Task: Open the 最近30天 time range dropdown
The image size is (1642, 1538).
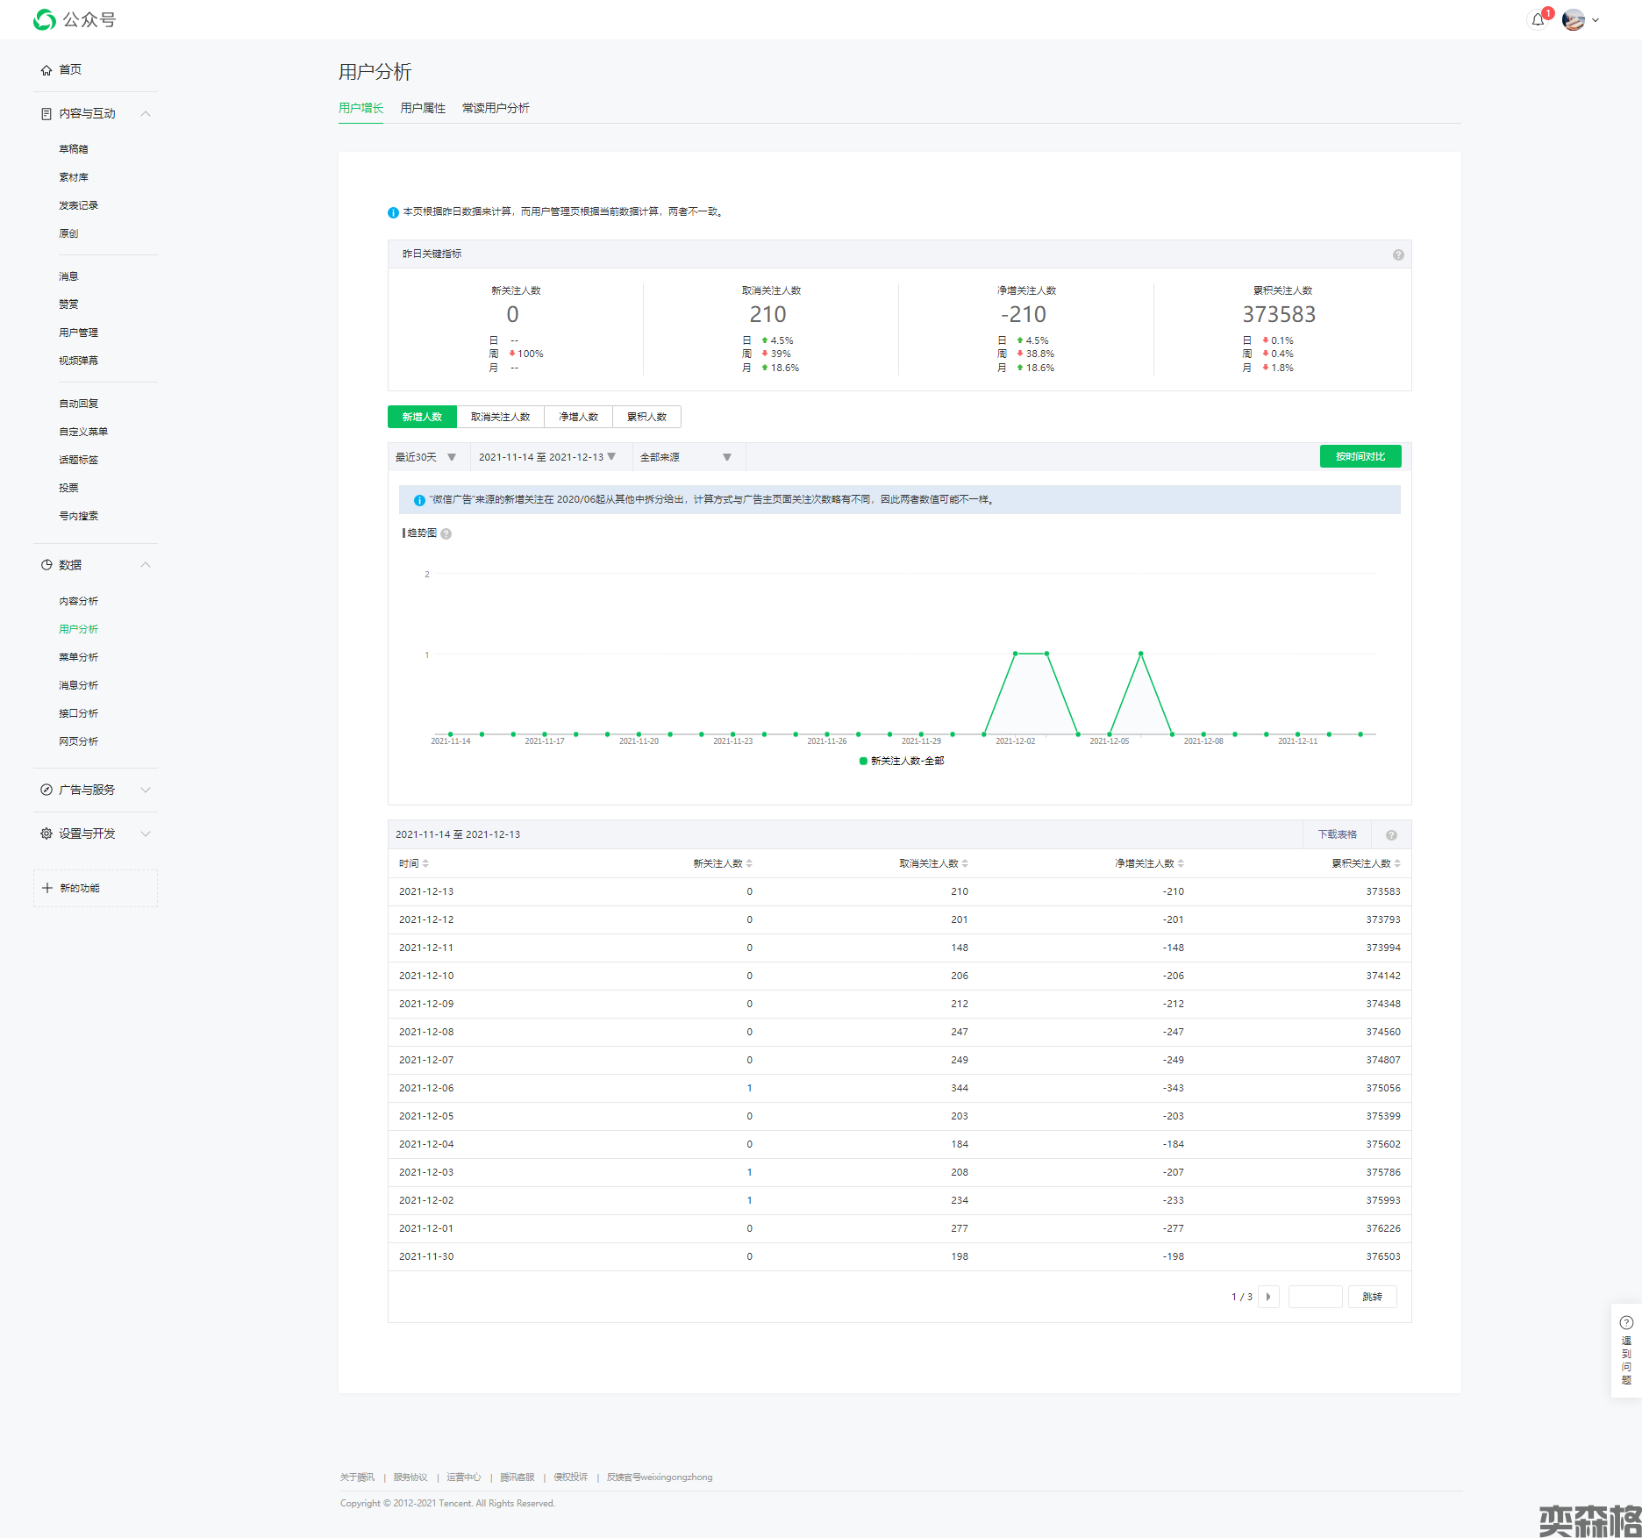Action: pyautogui.click(x=426, y=457)
